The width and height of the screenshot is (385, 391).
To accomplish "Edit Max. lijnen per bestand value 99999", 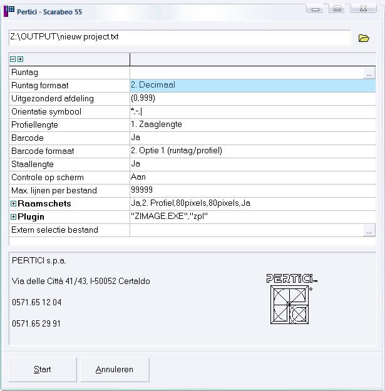I will pos(252,191).
